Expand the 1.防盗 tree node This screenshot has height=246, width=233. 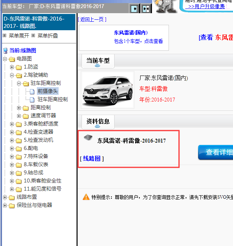pos(12,67)
